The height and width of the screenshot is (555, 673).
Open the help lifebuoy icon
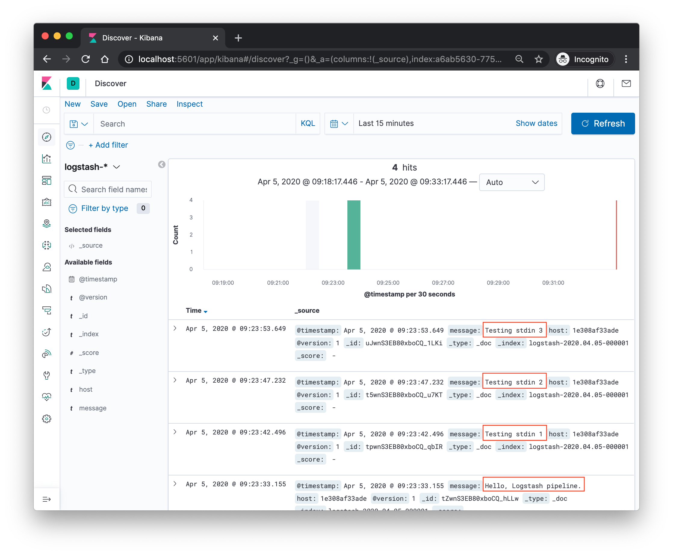tap(600, 83)
